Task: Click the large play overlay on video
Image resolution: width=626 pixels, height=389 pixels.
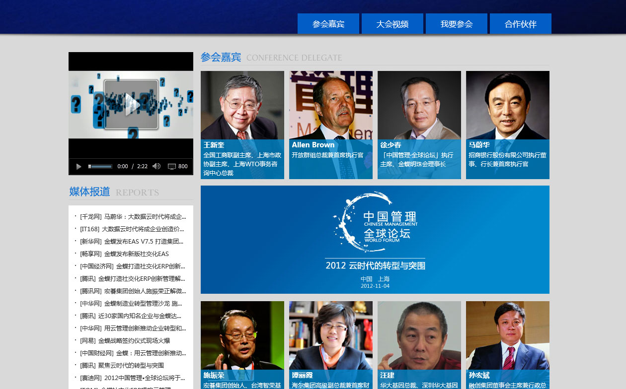Action: [x=131, y=104]
